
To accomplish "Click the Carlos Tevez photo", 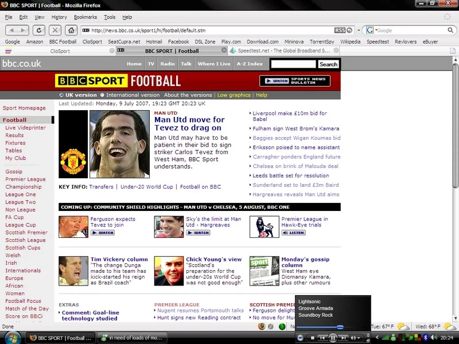I will pyautogui.click(x=119, y=144).
